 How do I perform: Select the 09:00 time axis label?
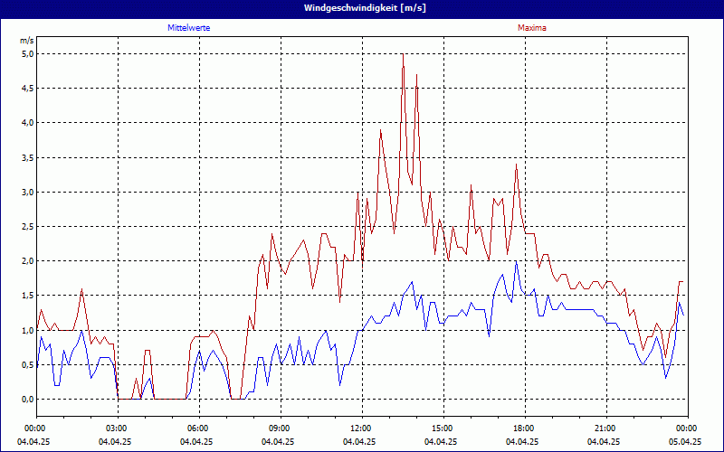[x=279, y=428]
